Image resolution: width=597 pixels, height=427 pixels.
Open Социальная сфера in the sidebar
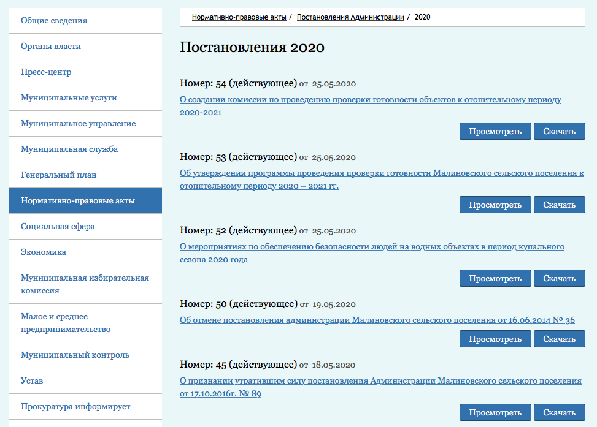click(85, 227)
